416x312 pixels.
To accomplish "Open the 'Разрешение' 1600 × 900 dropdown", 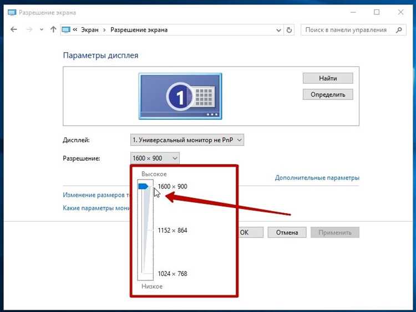I will pyautogui.click(x=155, y=158).
